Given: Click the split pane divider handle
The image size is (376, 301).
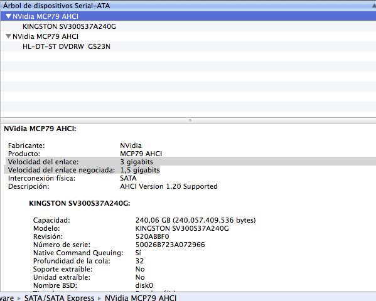Looking at the screenshot, I should pos(190,120).
